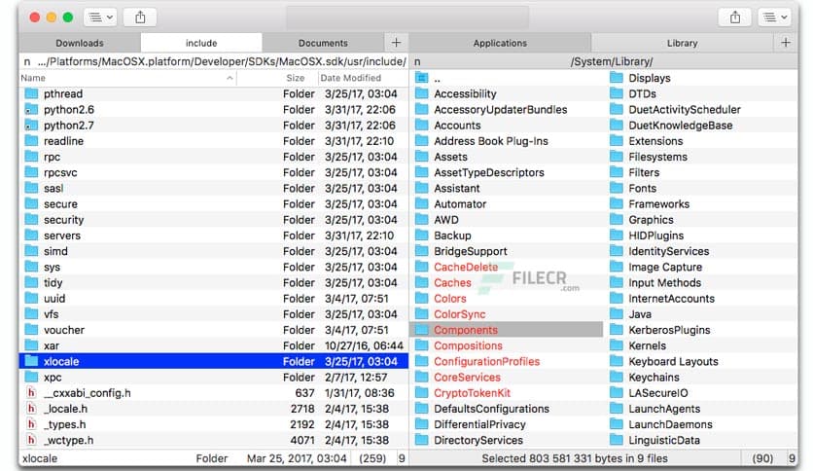Select the _wctype.h file icon
This screenshot has width=813, height=471.
tap(32, 440)
